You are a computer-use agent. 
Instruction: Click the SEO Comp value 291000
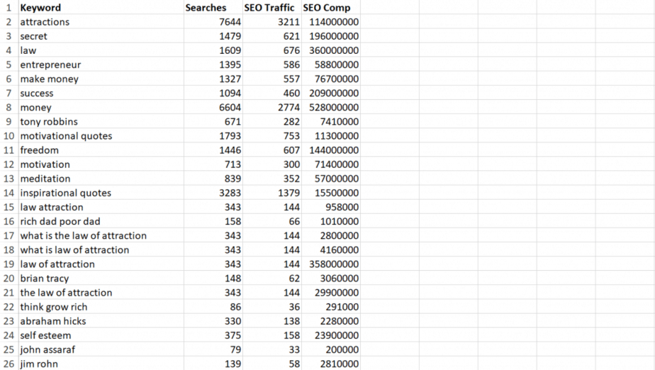point(331,306)
